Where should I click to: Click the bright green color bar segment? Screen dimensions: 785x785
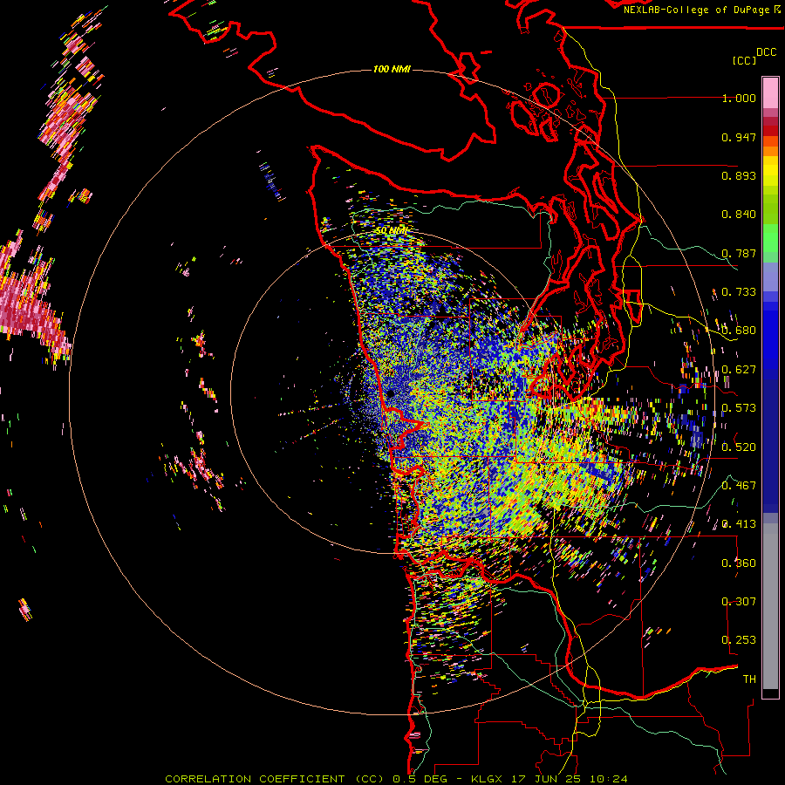770,238
